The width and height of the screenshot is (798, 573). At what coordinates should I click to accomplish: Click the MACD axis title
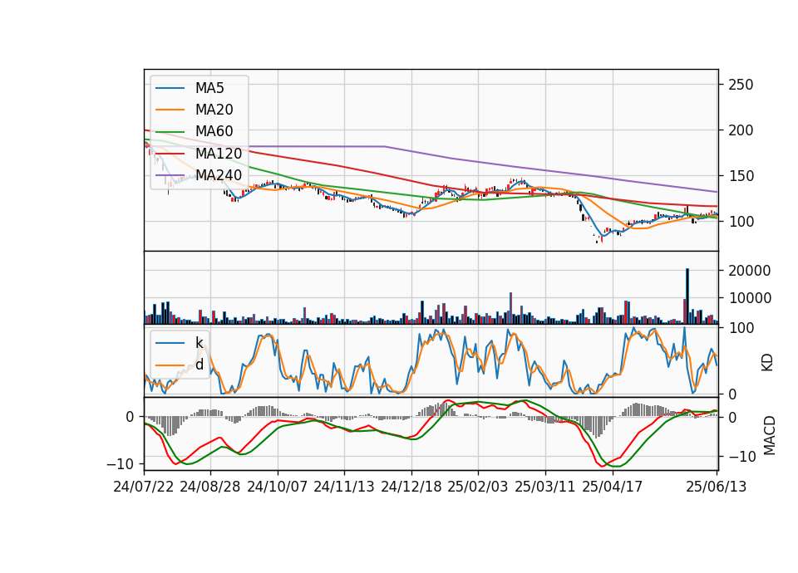point(770,435)
